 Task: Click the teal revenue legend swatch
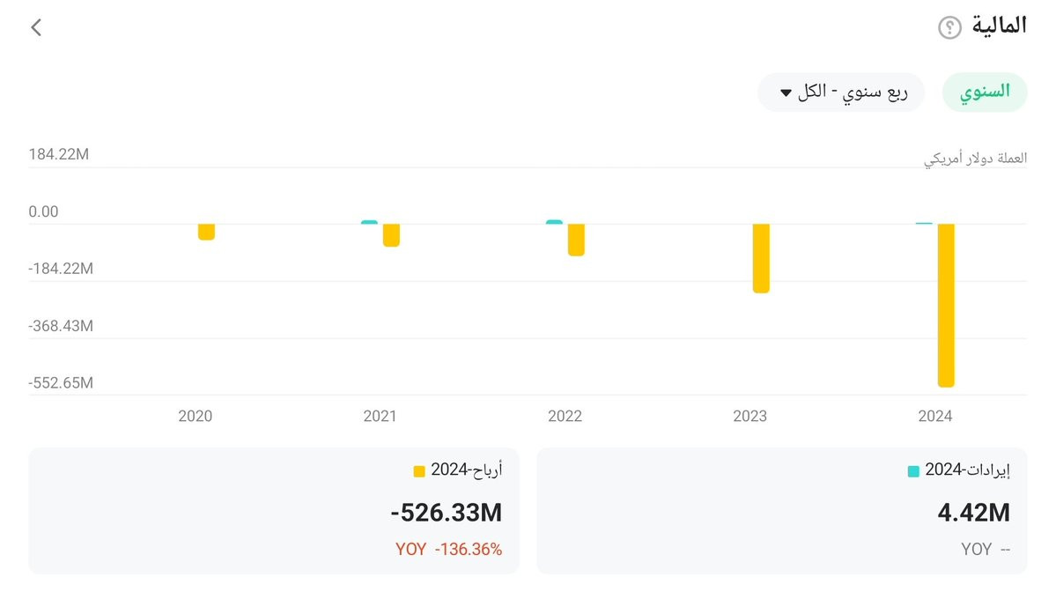tap(913, 471)
